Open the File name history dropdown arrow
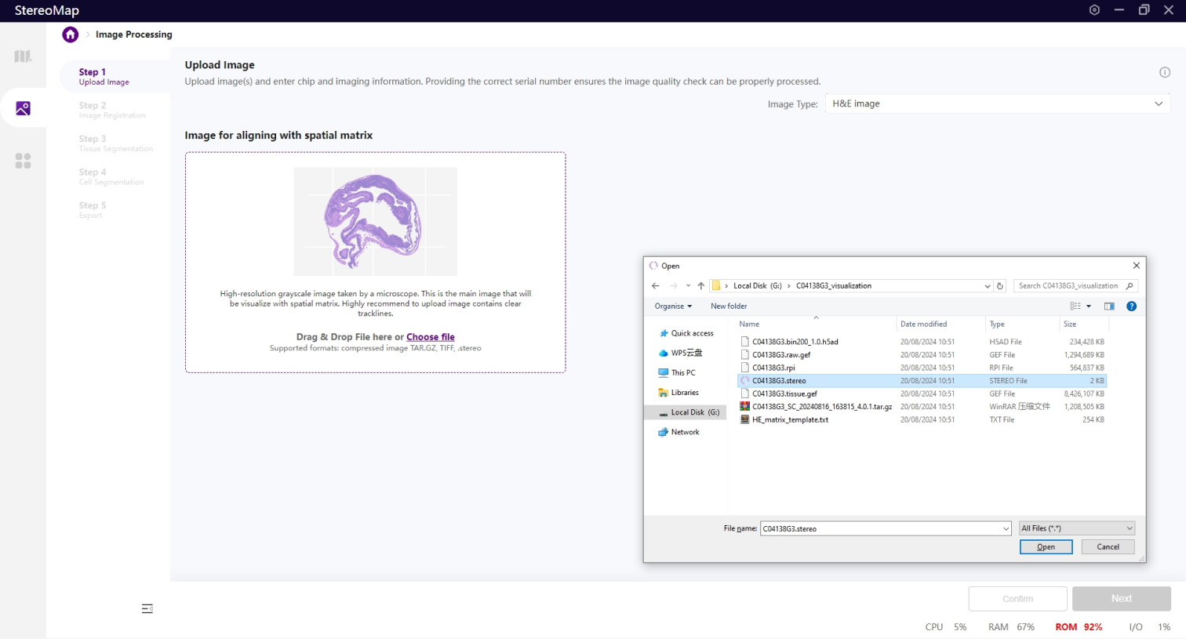Viewport: 1186px width, 642px height. click(1006, 529)
